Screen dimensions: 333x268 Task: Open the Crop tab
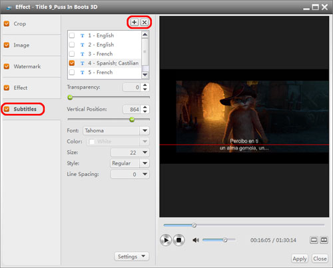(31, 24)
